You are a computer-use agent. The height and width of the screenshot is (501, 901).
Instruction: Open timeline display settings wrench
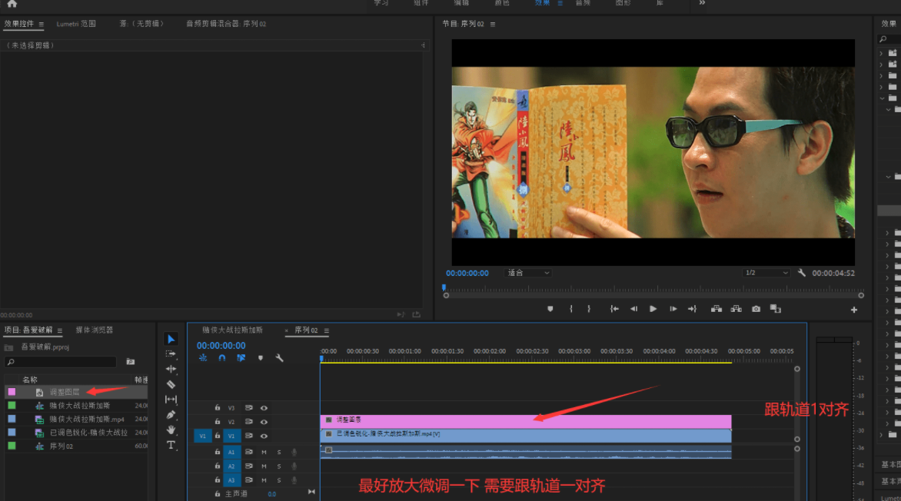tap(279, 358)
